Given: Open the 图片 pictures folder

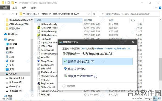Looking at the screenshot, I should (10, 52).
